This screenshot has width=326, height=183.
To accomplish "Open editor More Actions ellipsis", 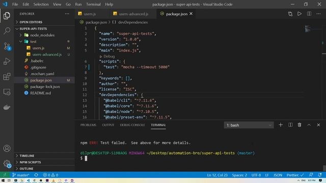I will tap(318, 14).
